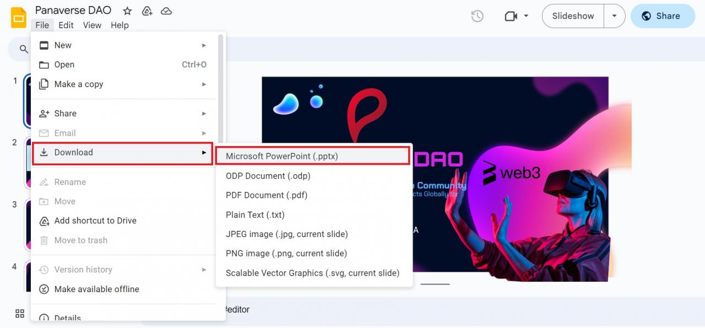This screenshot has height=328, width=705.
Task: Click the New window icon in menu
Action: (44, 45)
